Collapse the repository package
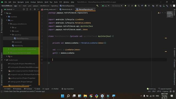This screenshot has height=99, width=176. [x=10, y=35]
